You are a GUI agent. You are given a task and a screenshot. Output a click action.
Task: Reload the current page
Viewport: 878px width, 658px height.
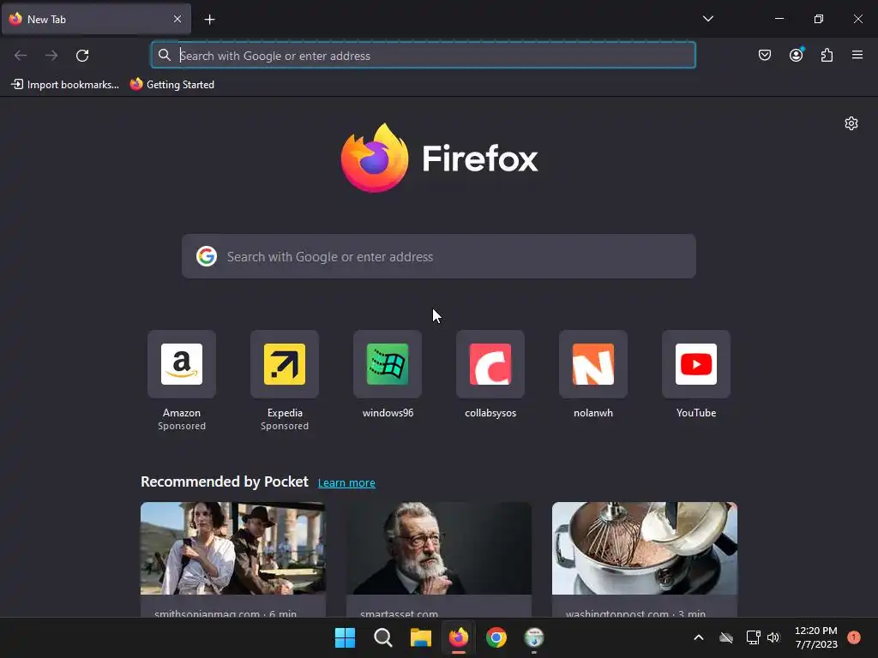[x=82, y=56]
